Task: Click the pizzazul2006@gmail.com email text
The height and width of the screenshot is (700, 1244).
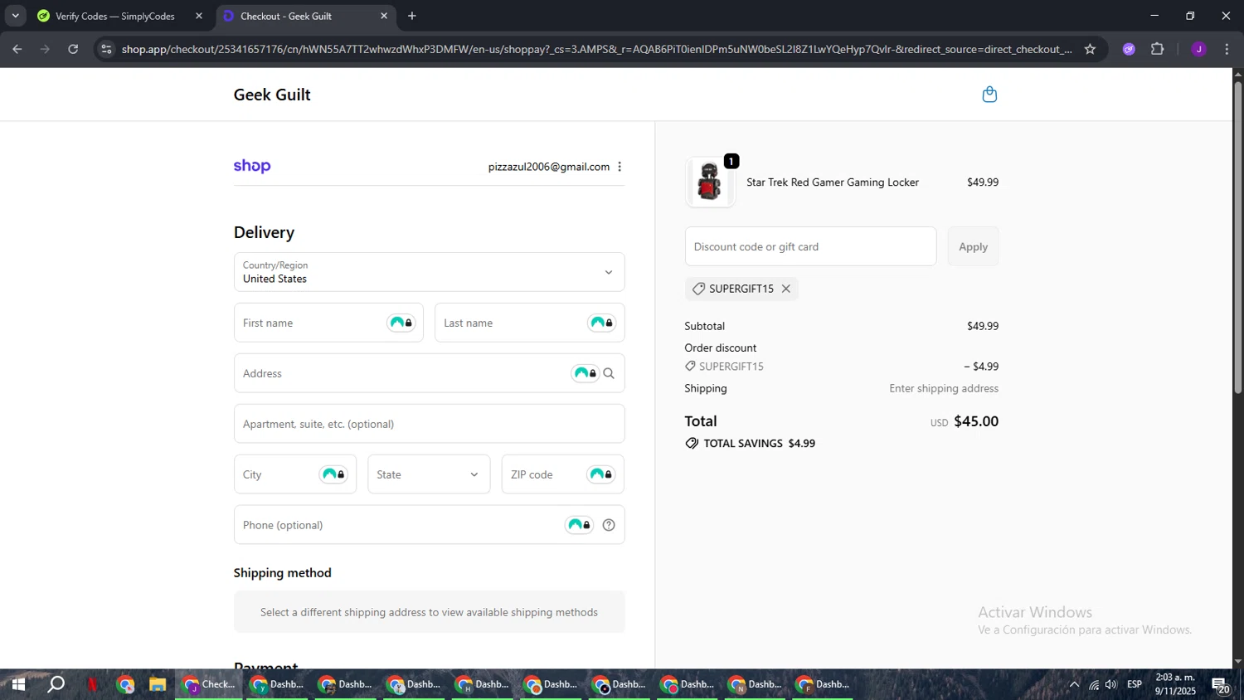Action: pyautogui.click(x=549, y=167)
